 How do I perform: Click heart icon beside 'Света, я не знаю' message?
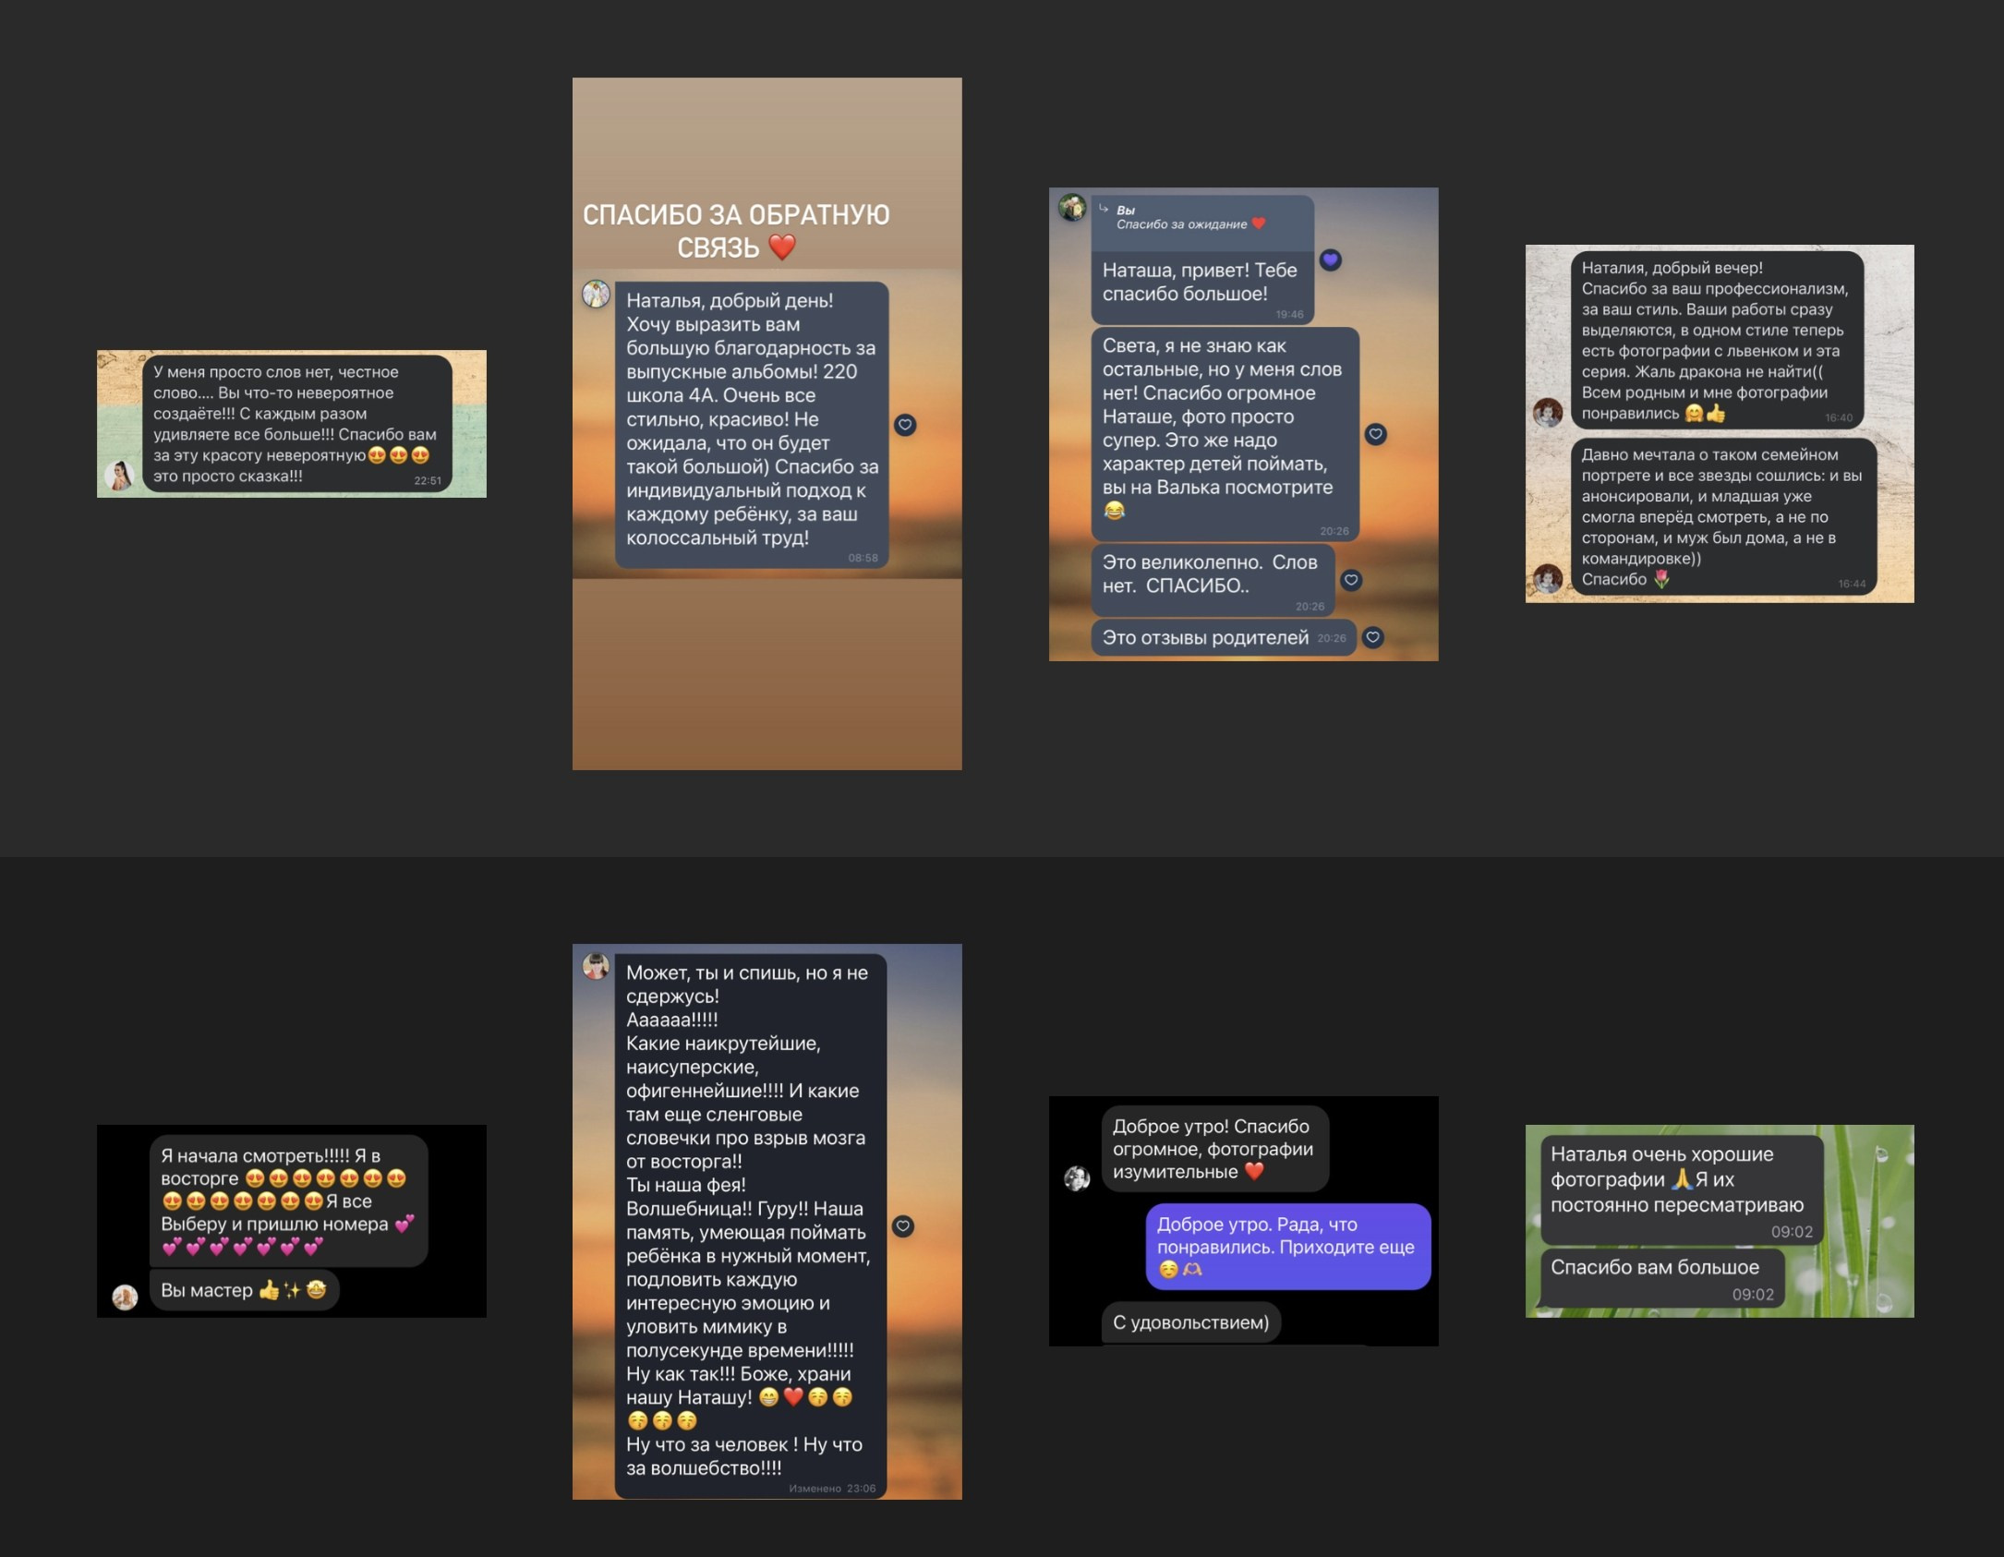(1375, 434)
